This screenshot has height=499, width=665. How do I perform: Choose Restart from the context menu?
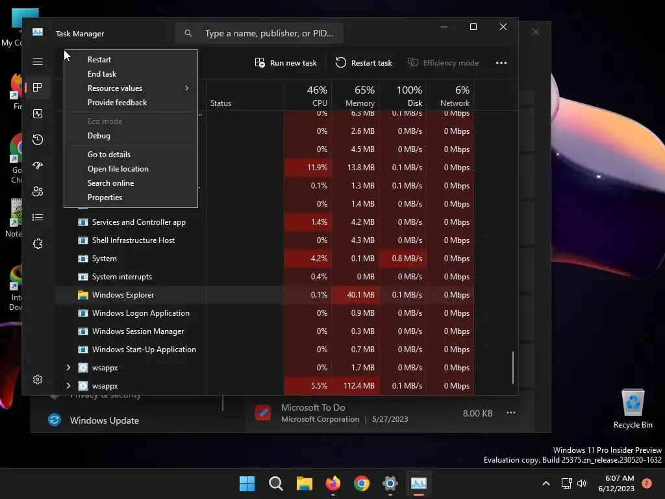coord(131,60)
